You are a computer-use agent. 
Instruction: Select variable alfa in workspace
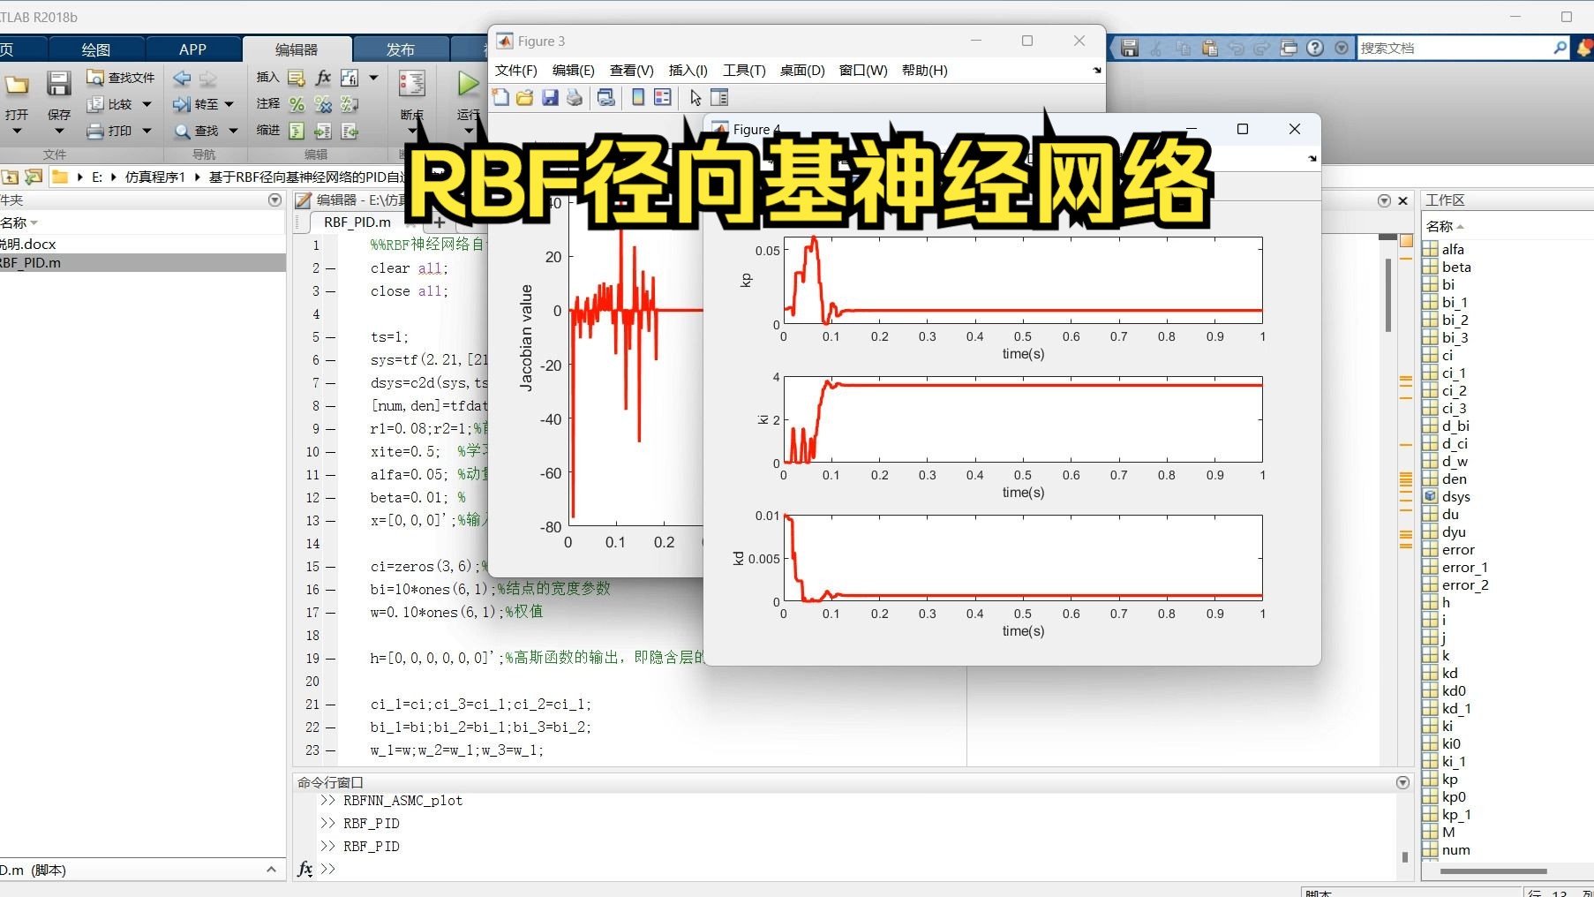(1453, 249)
